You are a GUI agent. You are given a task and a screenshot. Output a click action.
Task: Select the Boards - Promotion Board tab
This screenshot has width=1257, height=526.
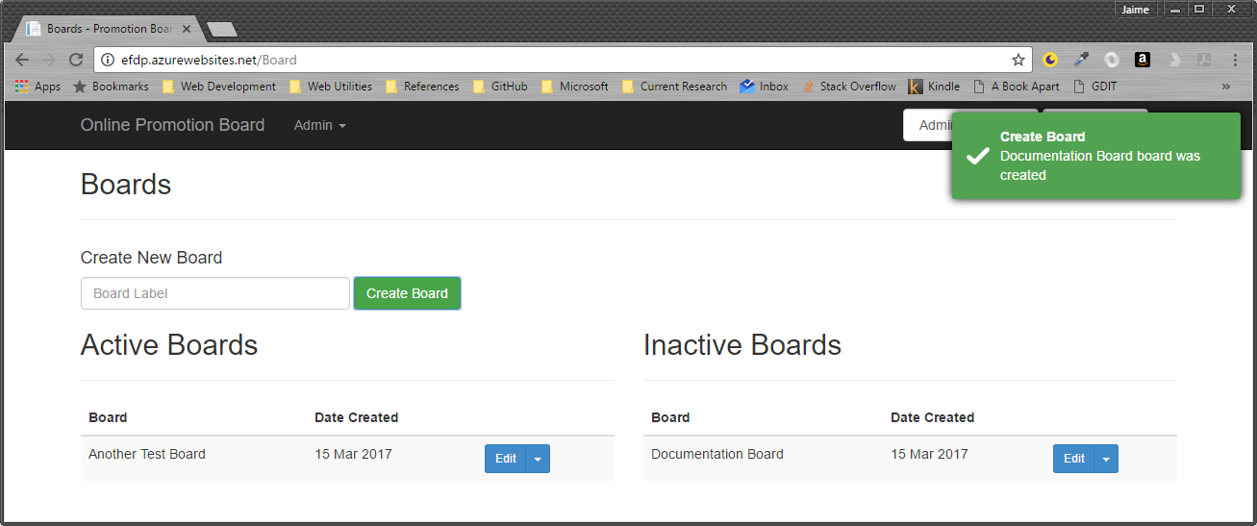(x=106, y=29)
